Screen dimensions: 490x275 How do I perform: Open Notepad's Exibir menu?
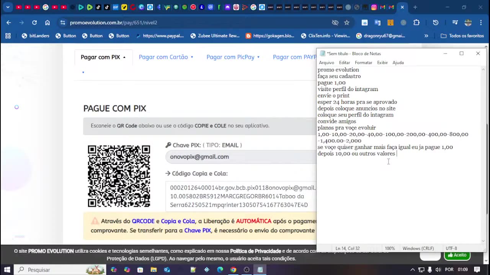tap(382, 63)
